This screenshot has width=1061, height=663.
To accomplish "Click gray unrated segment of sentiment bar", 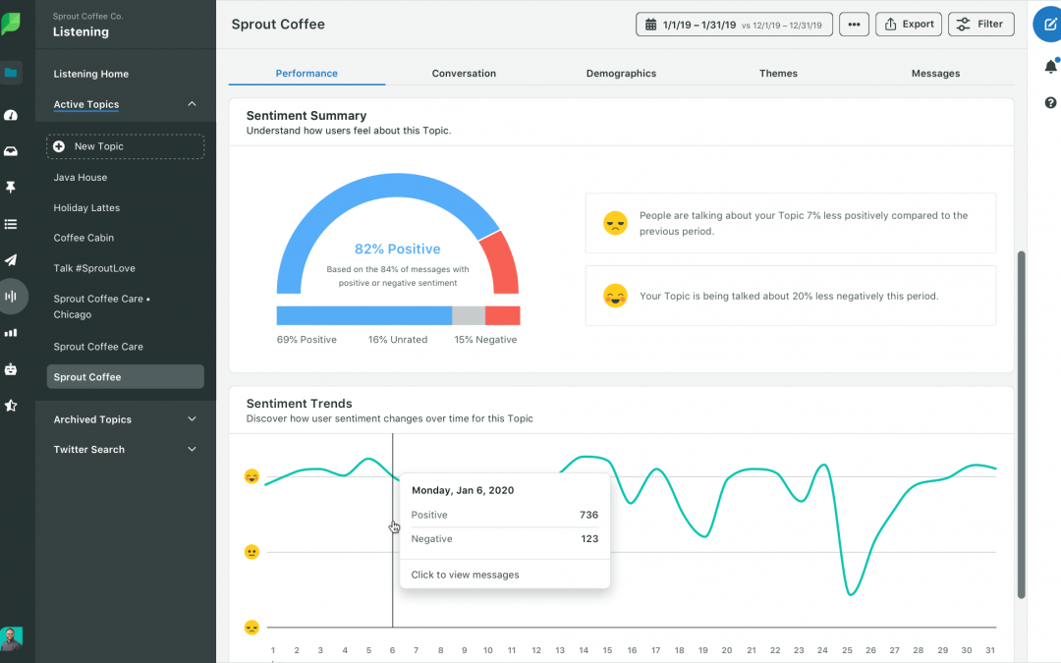I will click(x=469, y=315).
